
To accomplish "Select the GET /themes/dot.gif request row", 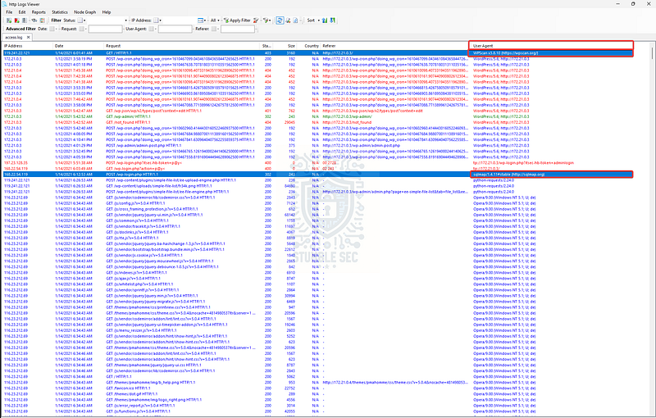I will click(132, 393).
